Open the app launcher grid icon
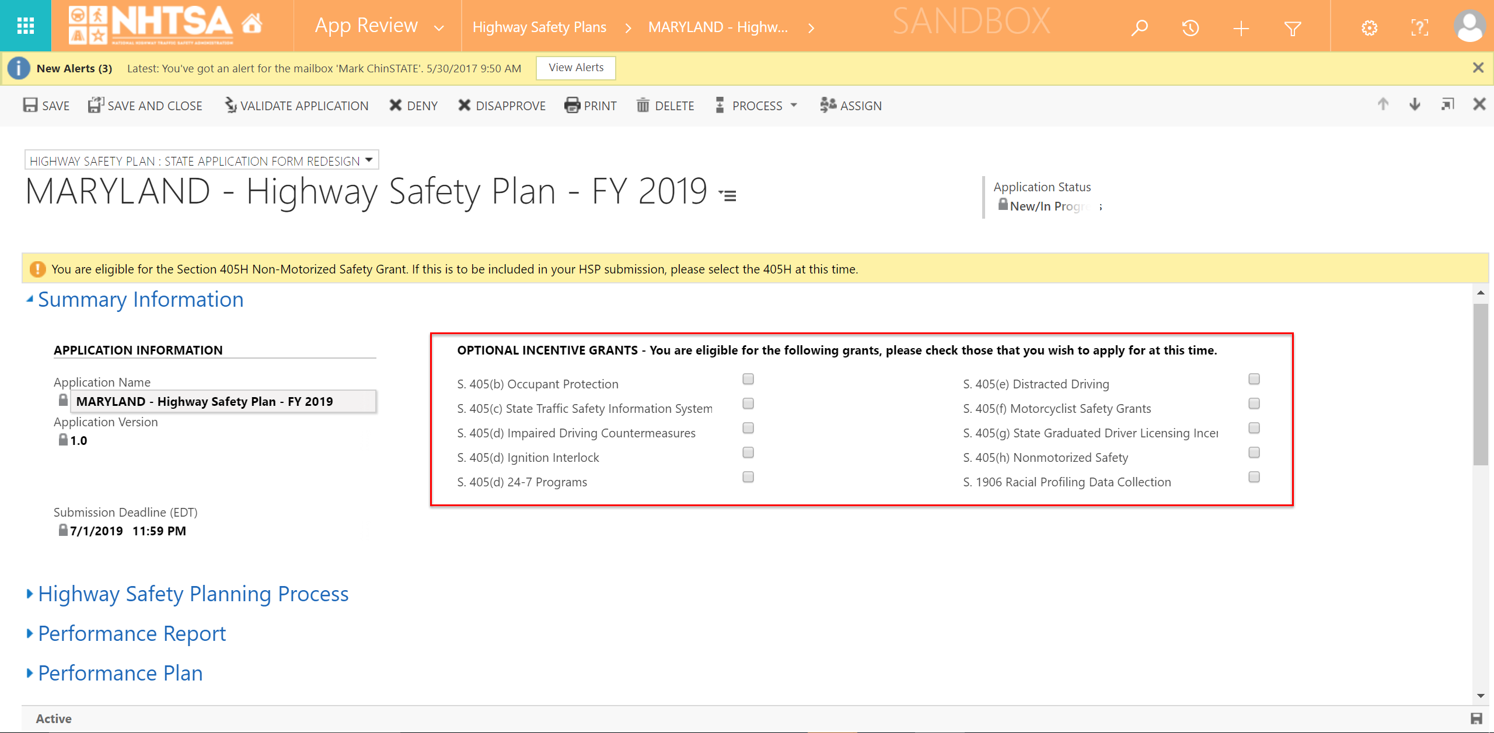This screenshot has width=1494, height=733. coord(25,26)
